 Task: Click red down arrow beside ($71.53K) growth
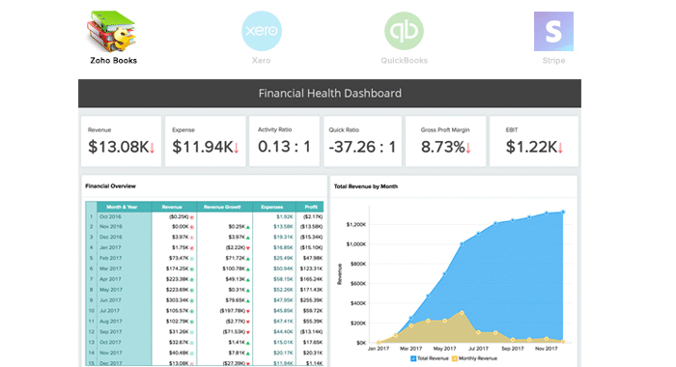(x=248, y=332)
